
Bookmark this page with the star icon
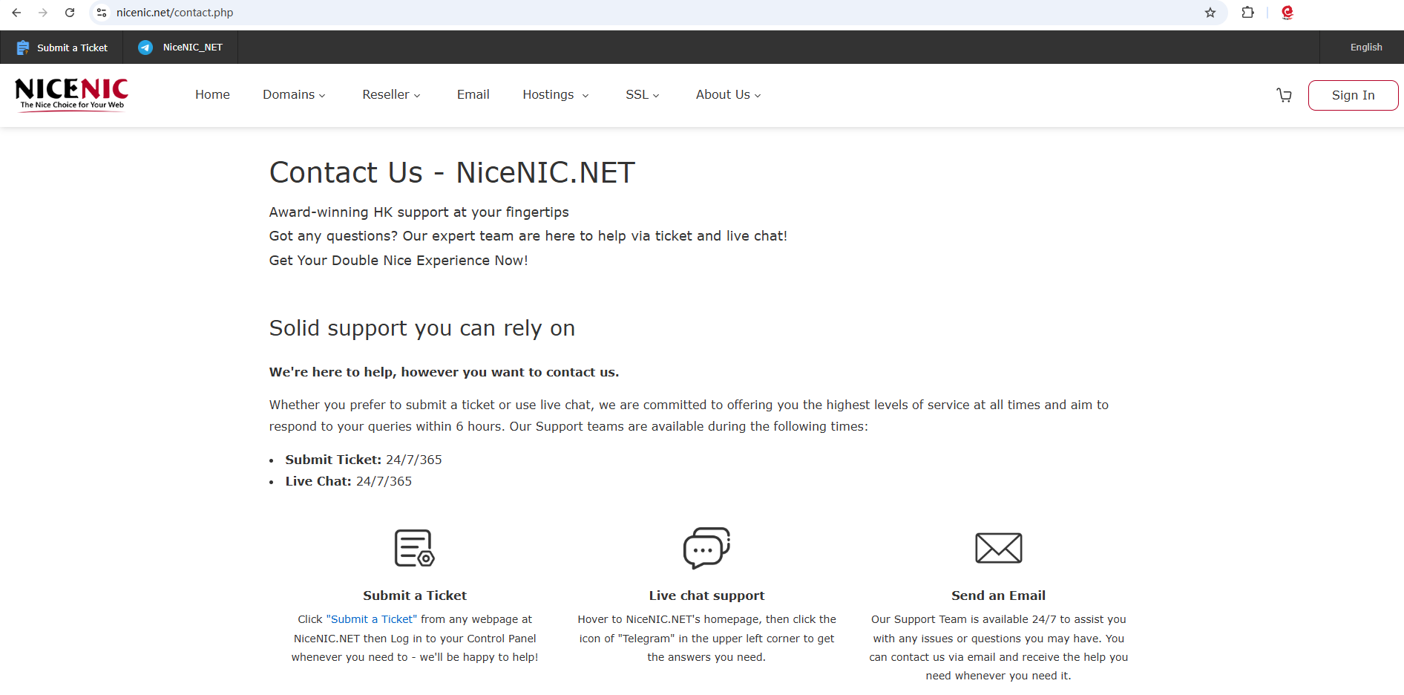1210,13
